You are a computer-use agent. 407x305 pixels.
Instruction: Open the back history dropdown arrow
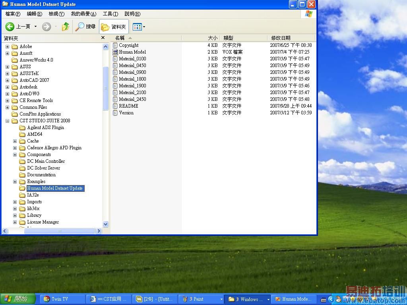pos(35,27)
